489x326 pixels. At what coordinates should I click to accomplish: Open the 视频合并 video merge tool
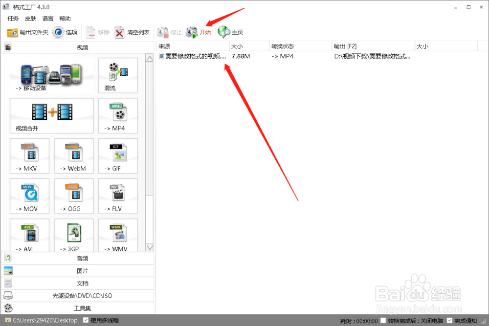[x=52, y=116]
